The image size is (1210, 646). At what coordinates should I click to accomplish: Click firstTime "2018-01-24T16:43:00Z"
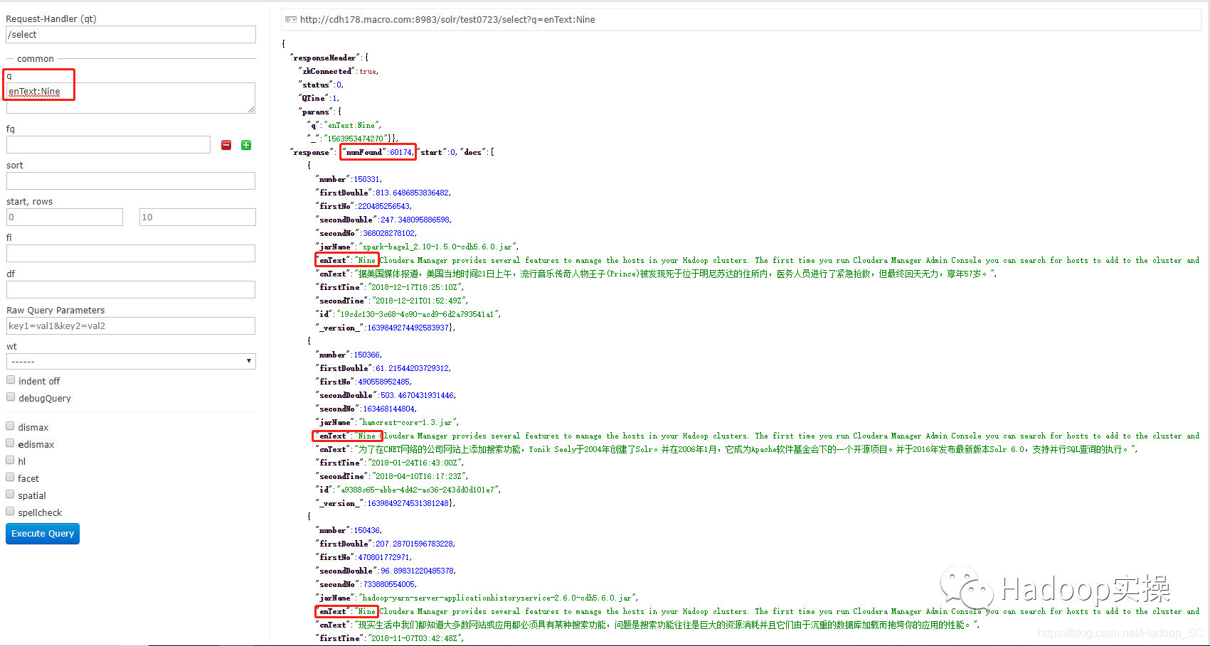click(x=415, y=463)
